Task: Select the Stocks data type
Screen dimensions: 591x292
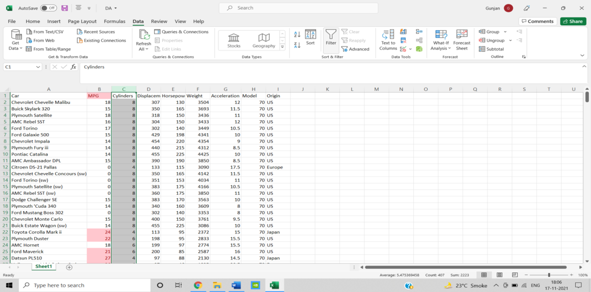Action: pos(234,40)
